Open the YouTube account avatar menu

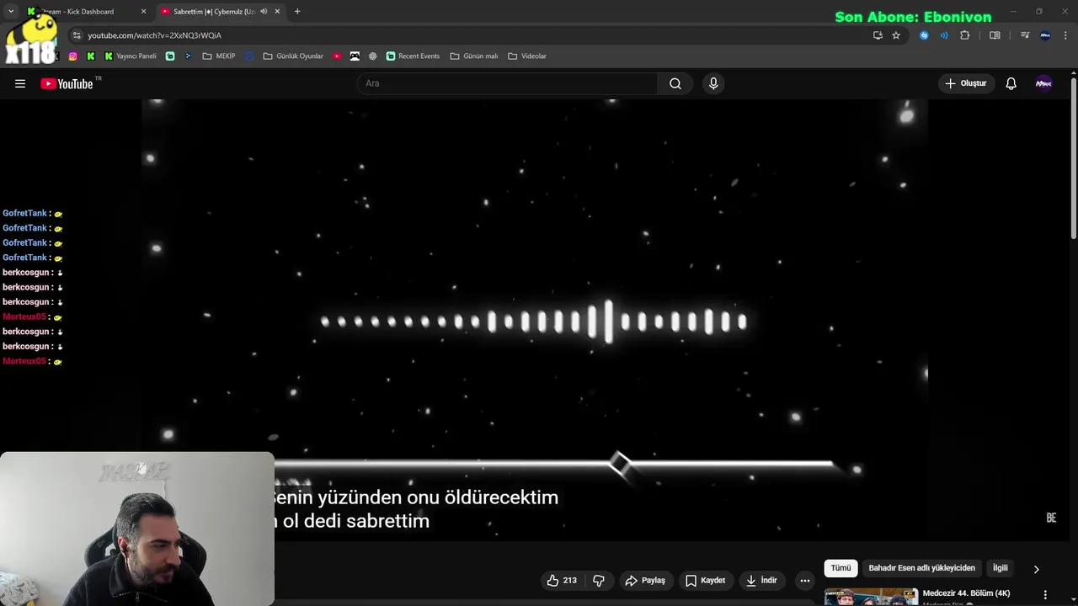[x=1043, y=83]
